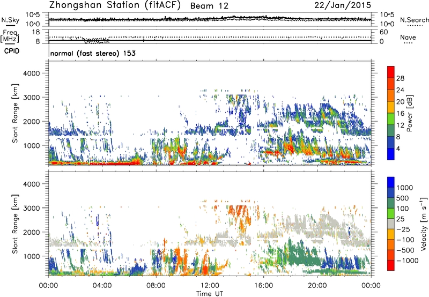Click the Nave legend label
429x297 pixels.
[x=408, y=37]
